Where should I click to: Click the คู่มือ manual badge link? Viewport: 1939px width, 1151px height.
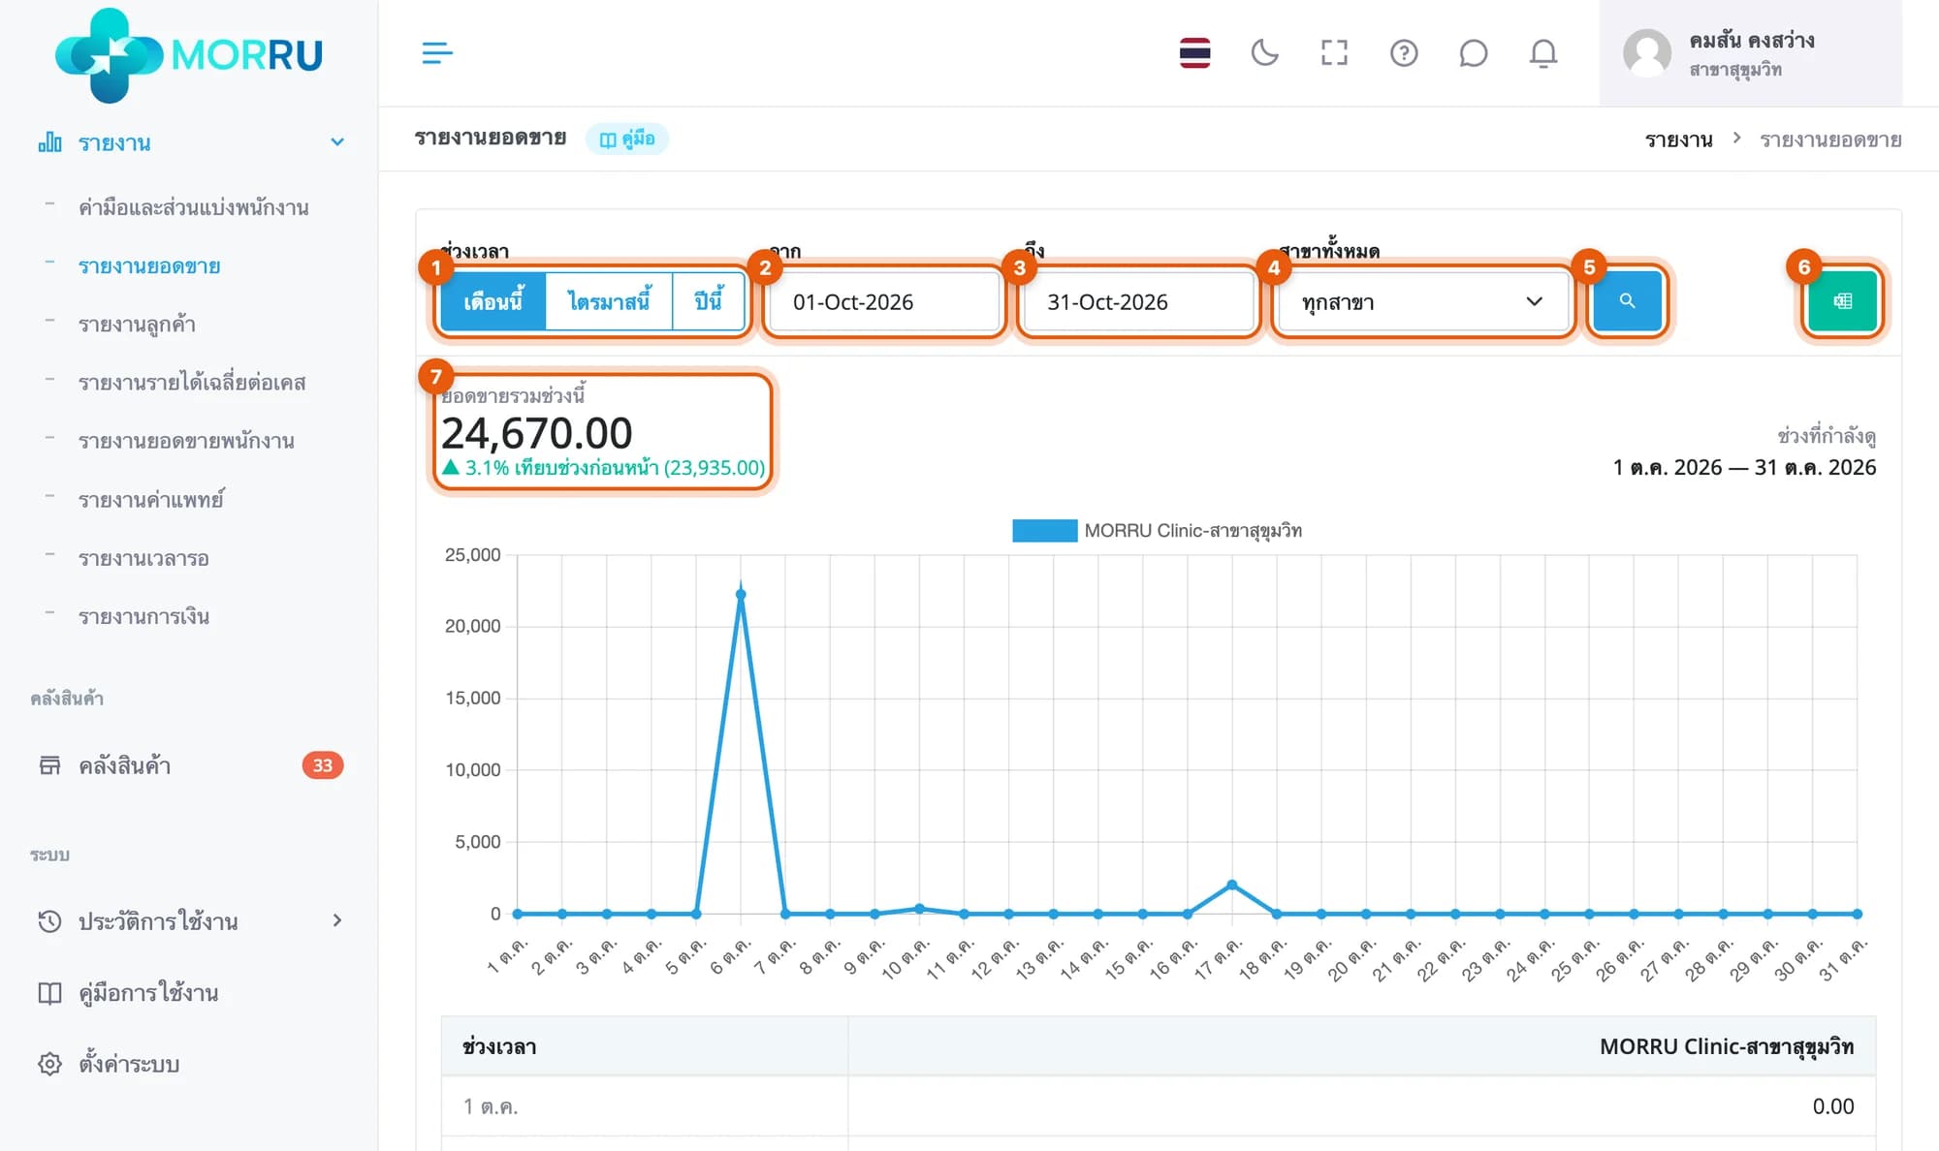(x=627, y=139)
